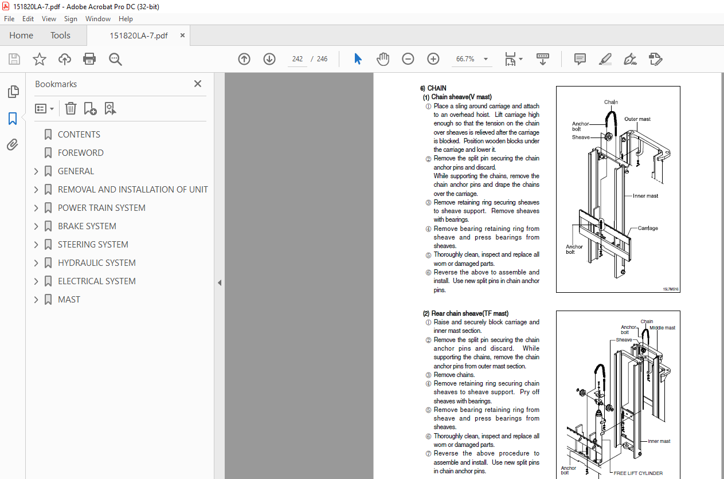This screenshot has height=479, width=724.
Task: Click the STEERING SYSTEM bookmark label
Action: (93, 245)
